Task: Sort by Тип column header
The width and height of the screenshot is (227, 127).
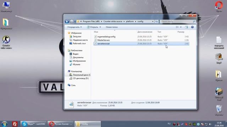Action: (x=159, y=32)
